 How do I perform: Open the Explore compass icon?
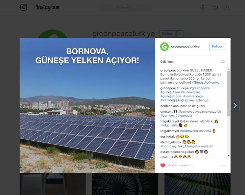point(203,8)
